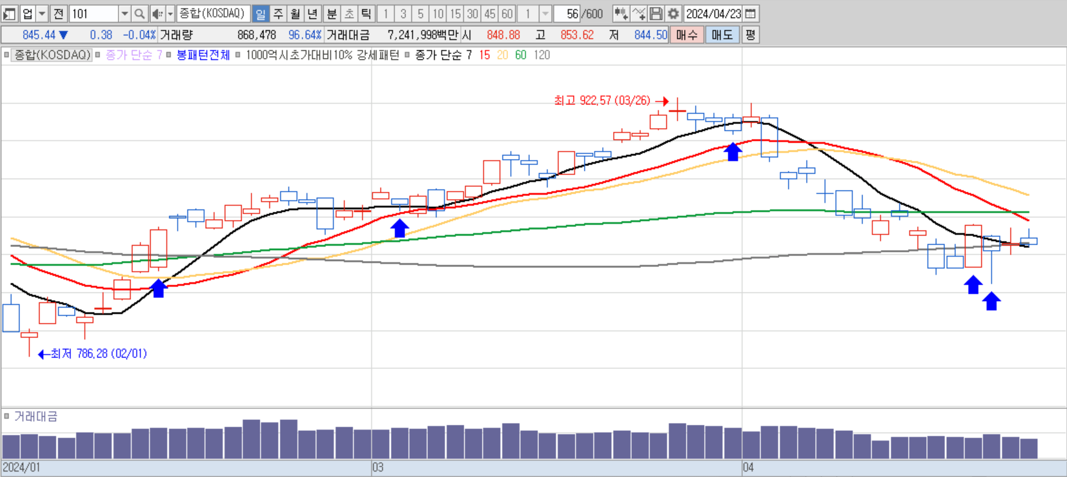Open the tick interval dropdown arrow

[545, 13]
